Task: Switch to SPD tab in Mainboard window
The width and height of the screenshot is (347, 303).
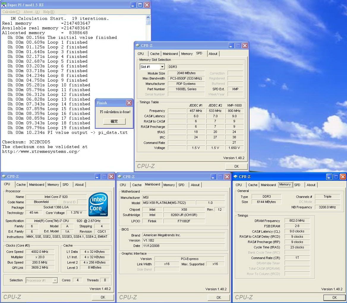Action: (181, 185)
